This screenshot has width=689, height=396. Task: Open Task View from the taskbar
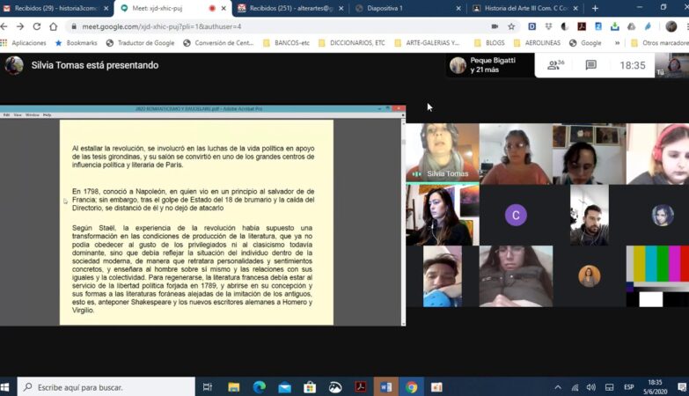208,387
